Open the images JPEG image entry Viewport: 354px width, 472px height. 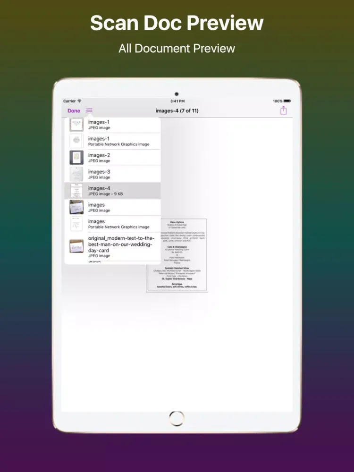coord(123,207)
